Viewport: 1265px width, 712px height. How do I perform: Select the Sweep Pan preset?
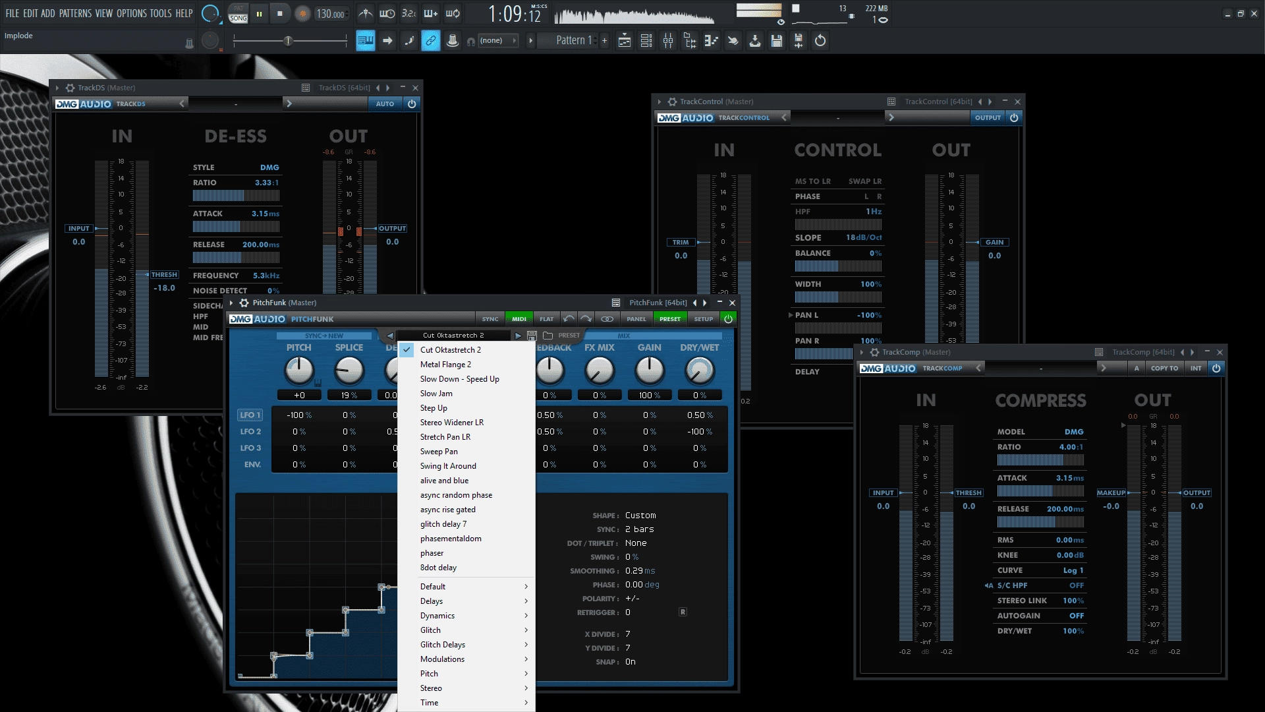(466, 452)
